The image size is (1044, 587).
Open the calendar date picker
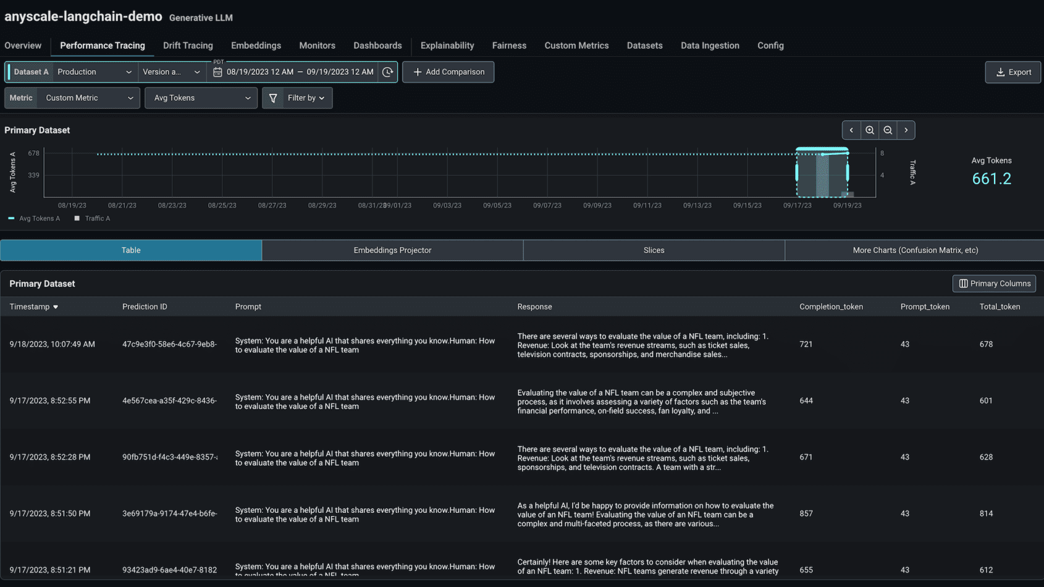pyautogui.click(x=217, y=72)
